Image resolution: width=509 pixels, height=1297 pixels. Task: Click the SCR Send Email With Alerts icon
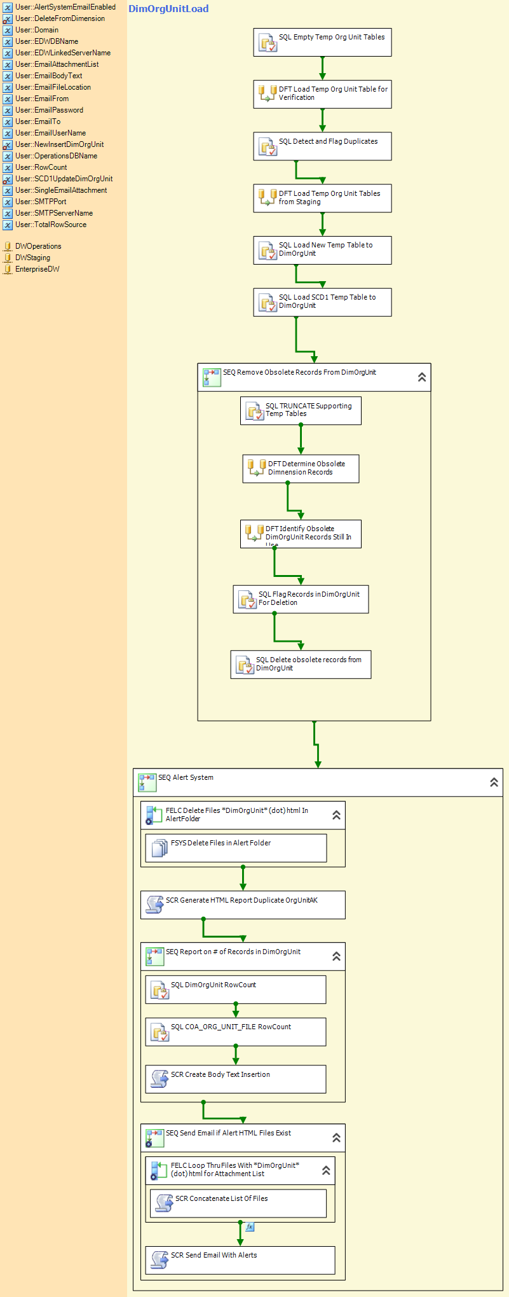click(x=159, y=1260)
